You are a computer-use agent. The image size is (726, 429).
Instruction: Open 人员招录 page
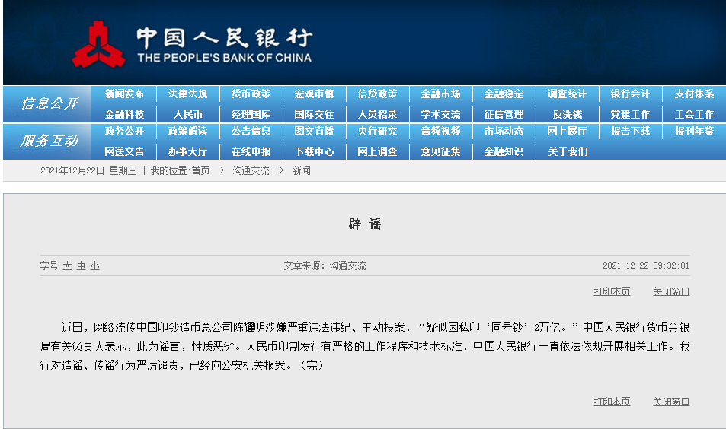[x=377, y=114]
